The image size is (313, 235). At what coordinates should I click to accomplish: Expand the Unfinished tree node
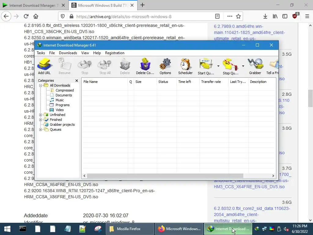(x=41, y=115)
